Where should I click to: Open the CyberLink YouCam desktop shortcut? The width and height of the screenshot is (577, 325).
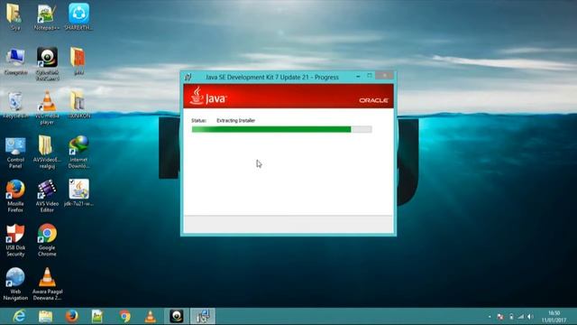[47, 63]
